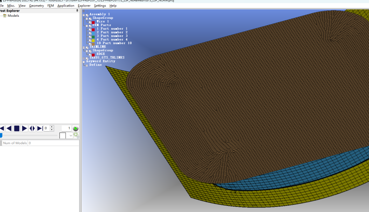Viewport: 369px width, 212px height.
Task: Open the gear animation settings icon
Action: pos(76,135)
